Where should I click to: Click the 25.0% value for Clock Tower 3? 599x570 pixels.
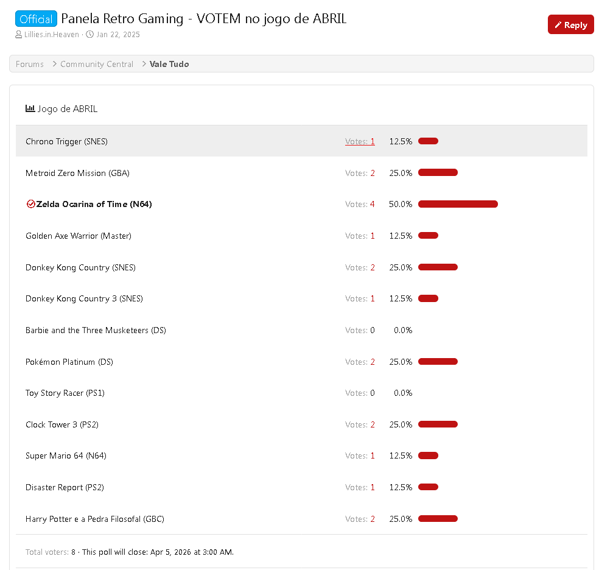click(401, 424)
